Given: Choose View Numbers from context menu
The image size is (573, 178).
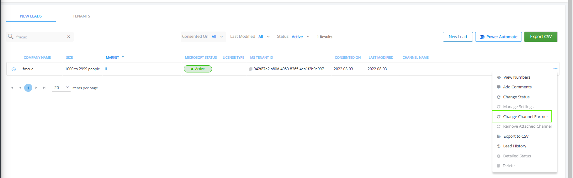Looking at the screenshot, I should [517, 77].
